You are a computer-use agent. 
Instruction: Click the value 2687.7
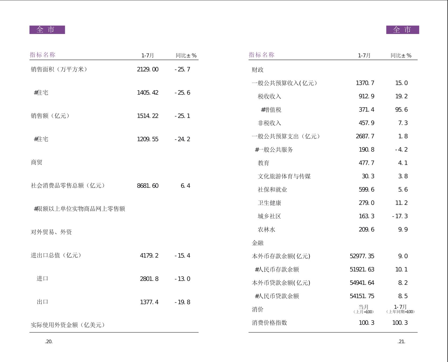tap(365, 136)
